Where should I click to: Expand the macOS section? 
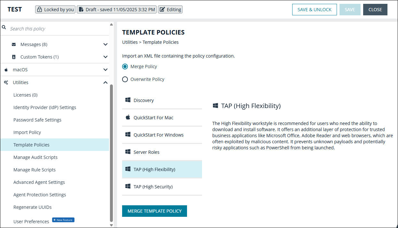point(105,69)
